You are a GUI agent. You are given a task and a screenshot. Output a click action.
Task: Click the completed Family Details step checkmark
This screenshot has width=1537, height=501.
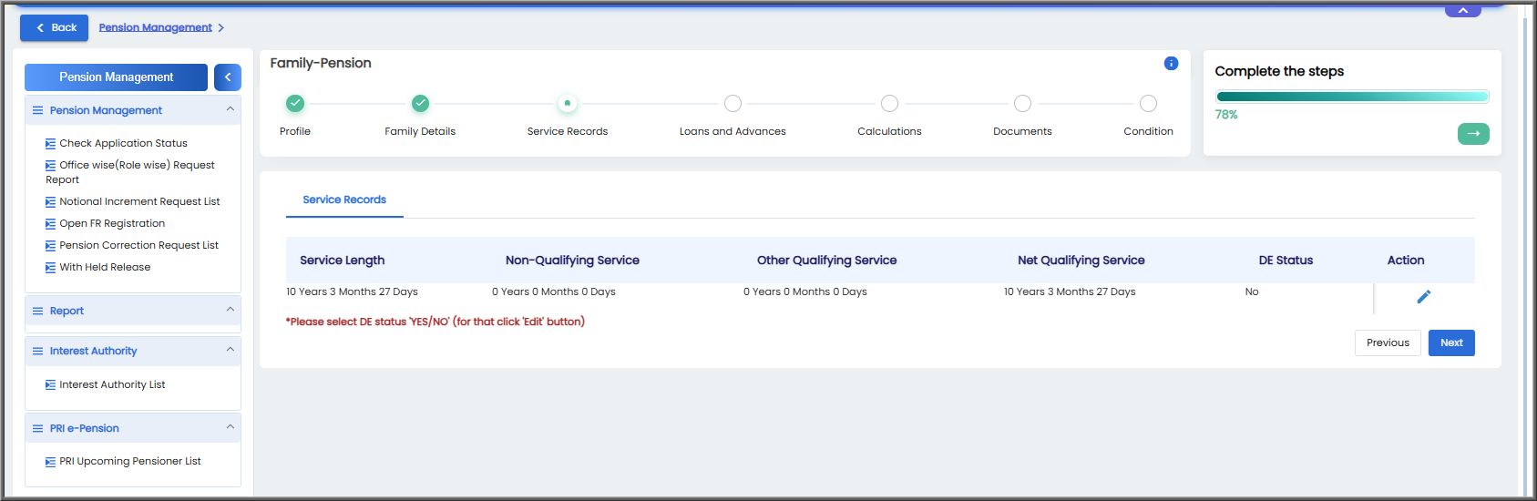click(420, 104)
